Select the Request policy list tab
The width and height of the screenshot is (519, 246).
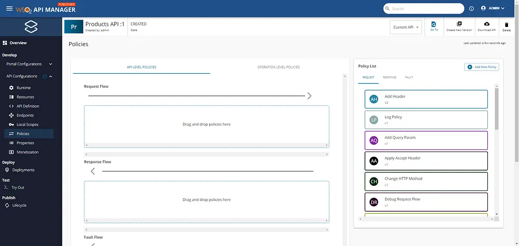(368, 77)
